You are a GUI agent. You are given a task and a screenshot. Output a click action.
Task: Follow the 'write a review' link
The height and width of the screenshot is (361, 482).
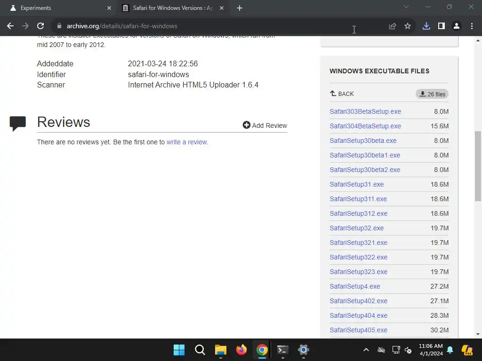(x=187, y=142)
